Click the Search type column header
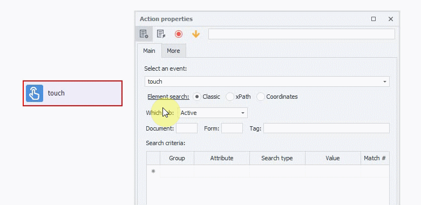 pyautogui.click(x=277, y=158)
